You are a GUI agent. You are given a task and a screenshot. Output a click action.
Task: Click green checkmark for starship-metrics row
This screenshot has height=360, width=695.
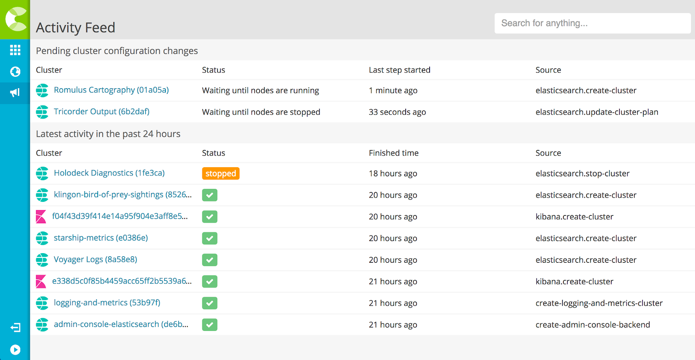pos(210,238)
